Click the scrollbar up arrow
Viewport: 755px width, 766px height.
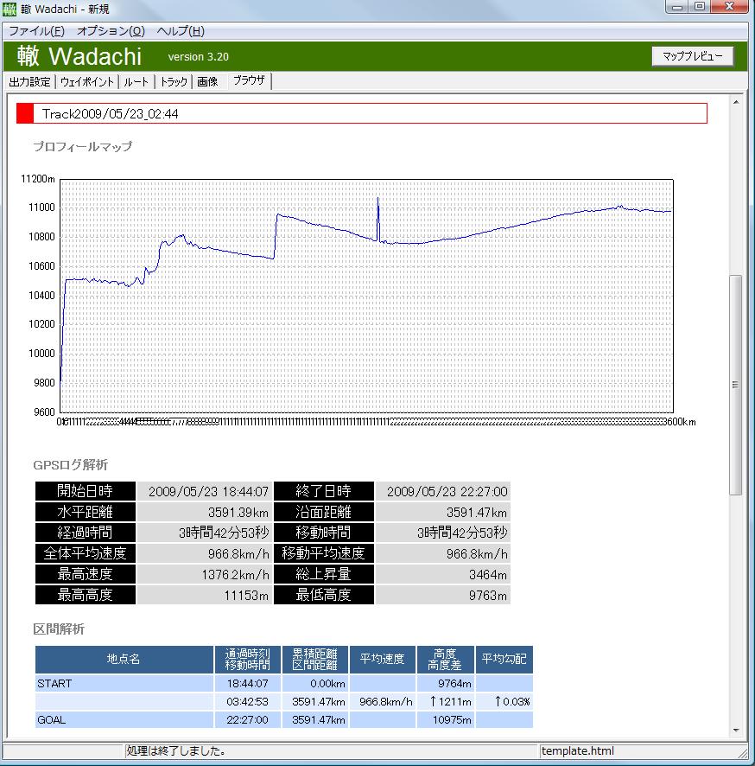pos(736,102)
